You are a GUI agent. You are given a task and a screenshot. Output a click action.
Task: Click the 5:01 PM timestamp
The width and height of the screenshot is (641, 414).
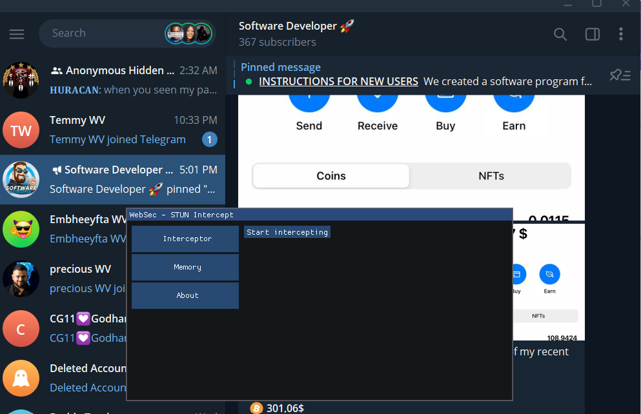pos(198,170)
